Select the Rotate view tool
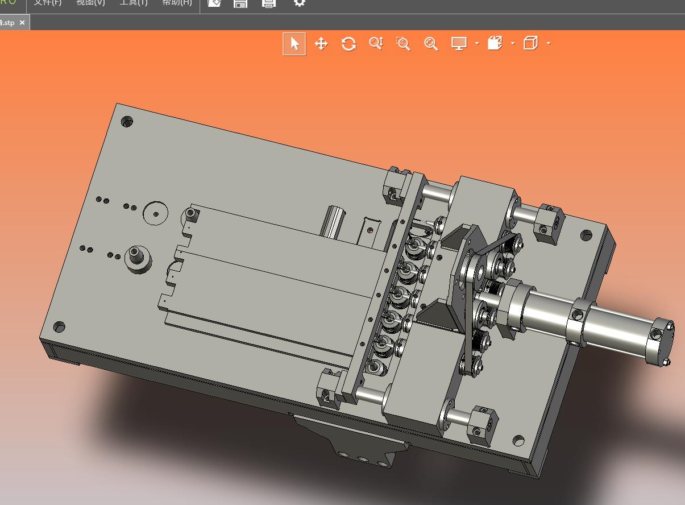The image size is (685, 505). pos(348,44)
